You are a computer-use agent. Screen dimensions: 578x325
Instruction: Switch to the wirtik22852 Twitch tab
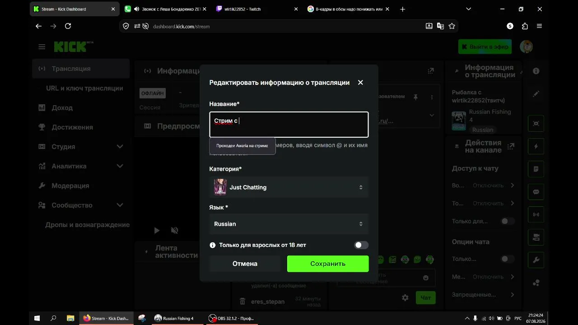[x=257, y=9]
